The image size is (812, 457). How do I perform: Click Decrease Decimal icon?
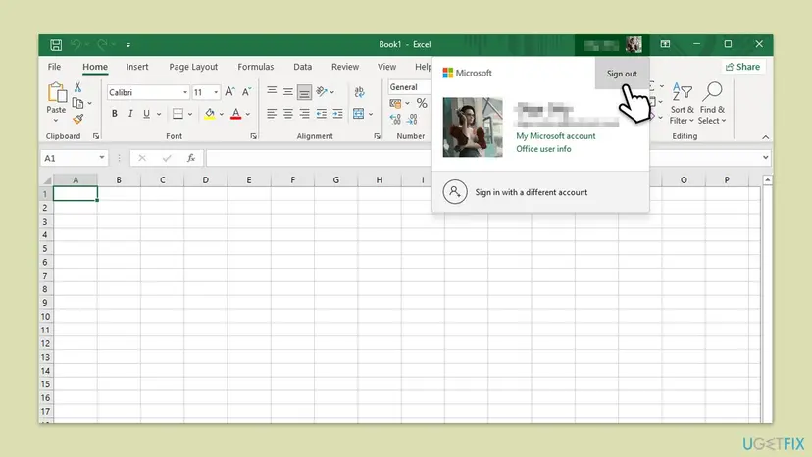pyautogui.click(x=412, y=121)
